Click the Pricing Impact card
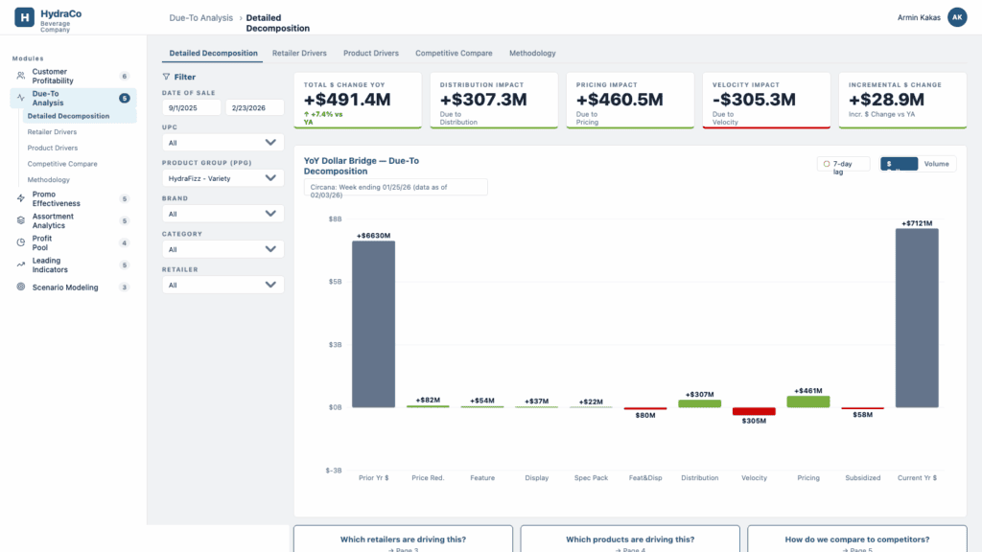982x552 pixels. 630,101
